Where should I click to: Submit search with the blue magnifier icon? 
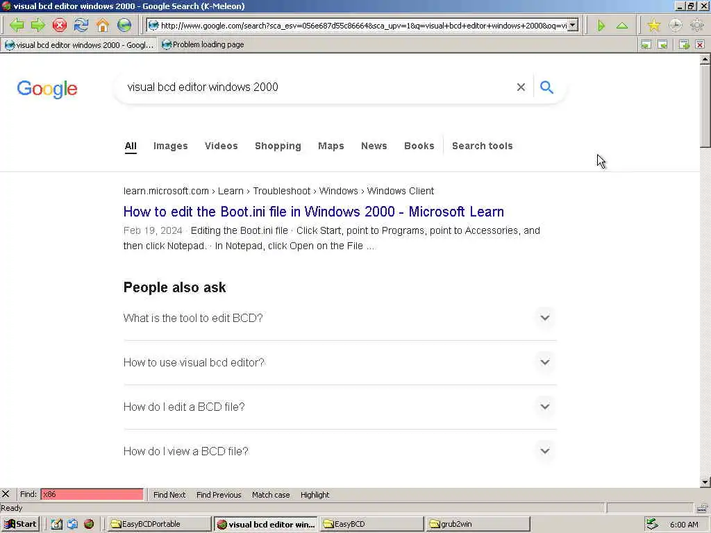pos(547,87)
